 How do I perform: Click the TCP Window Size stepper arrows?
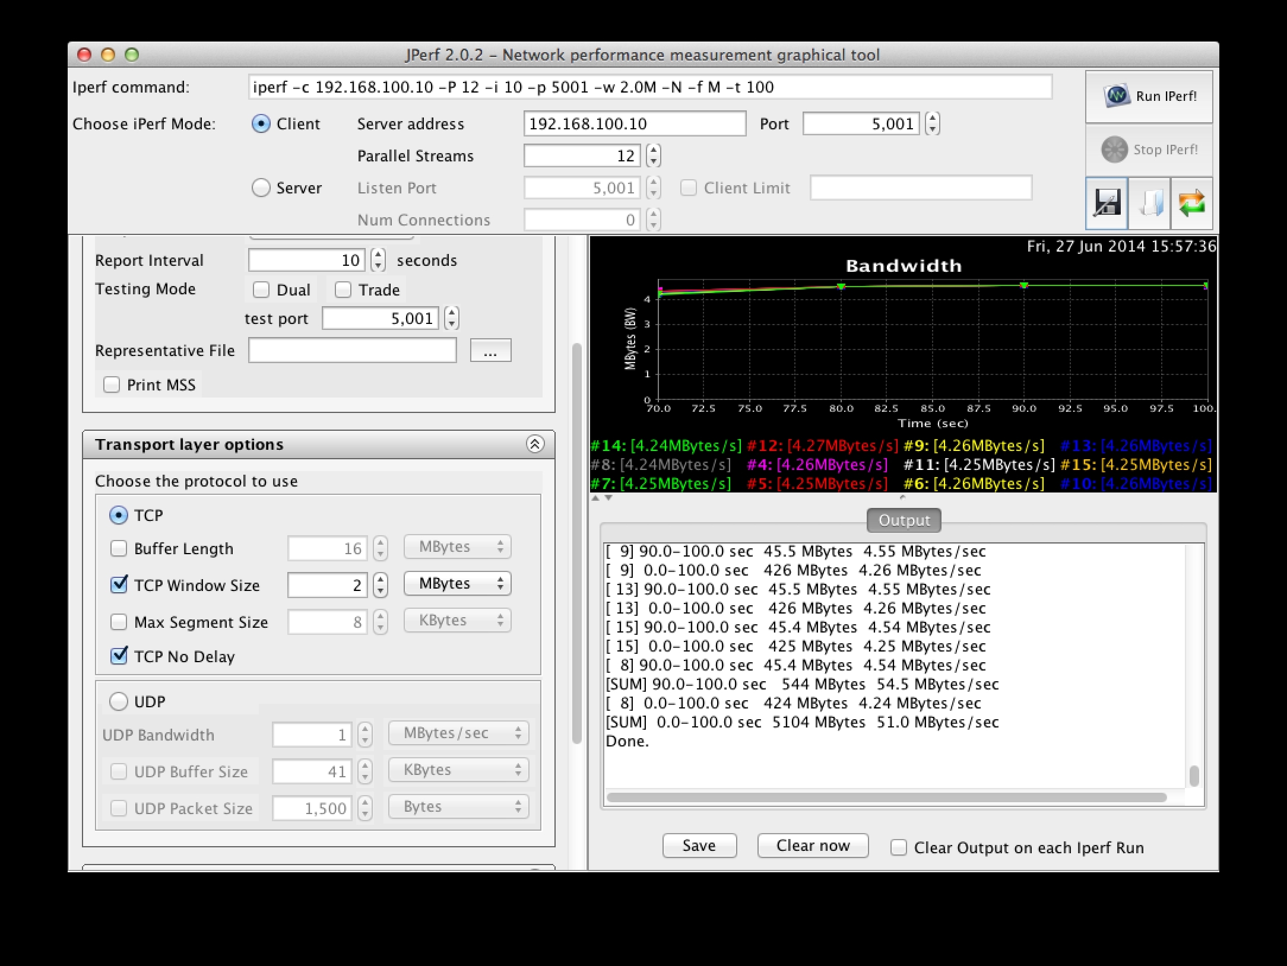point(381,585)
